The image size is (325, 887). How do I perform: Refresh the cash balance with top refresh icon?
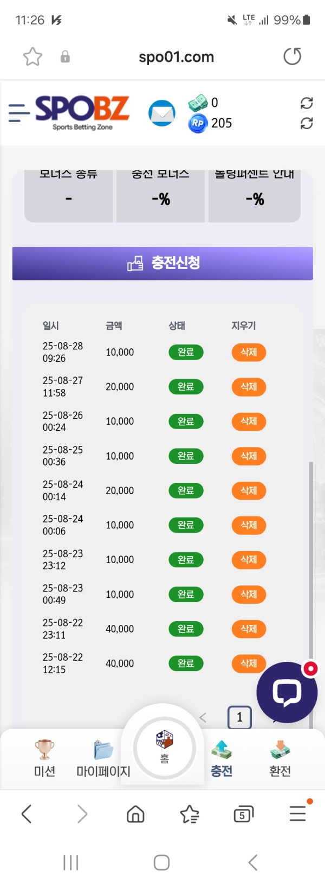[x=308, y=103]
